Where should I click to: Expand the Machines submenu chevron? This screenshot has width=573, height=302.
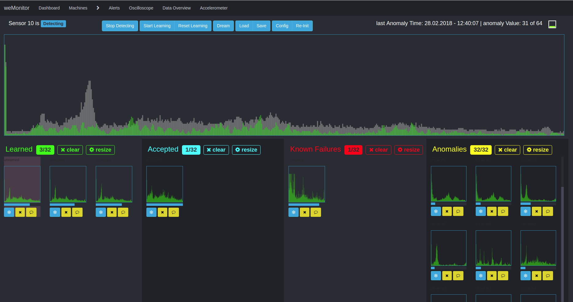[x=98, y=8]
